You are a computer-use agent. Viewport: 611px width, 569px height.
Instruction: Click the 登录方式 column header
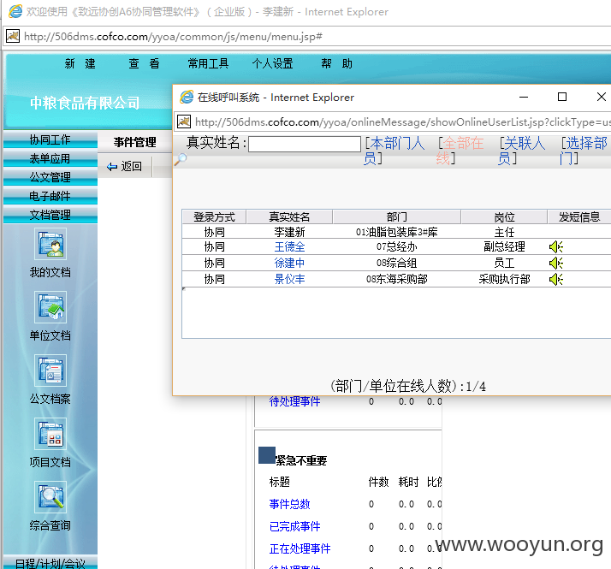pyautogui.click(x=214, y=217)
